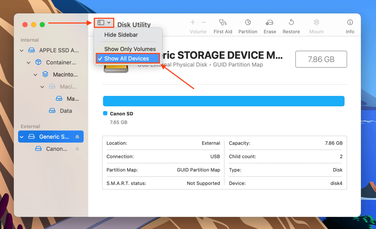Click the Disk type value
The width and height of the screenshot is (376, 229).
[338, 170]
